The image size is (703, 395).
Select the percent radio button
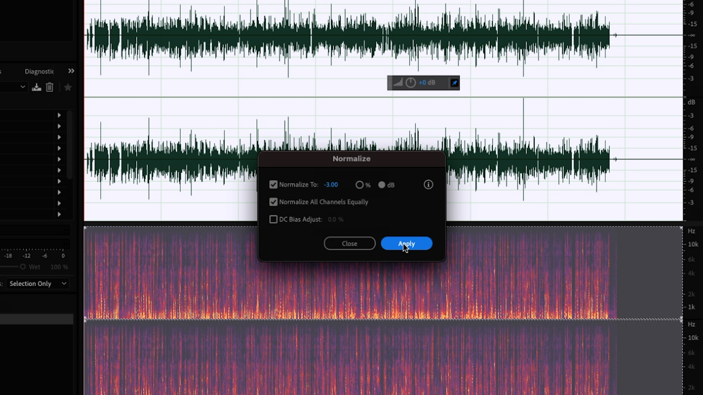tap(359, 185)
